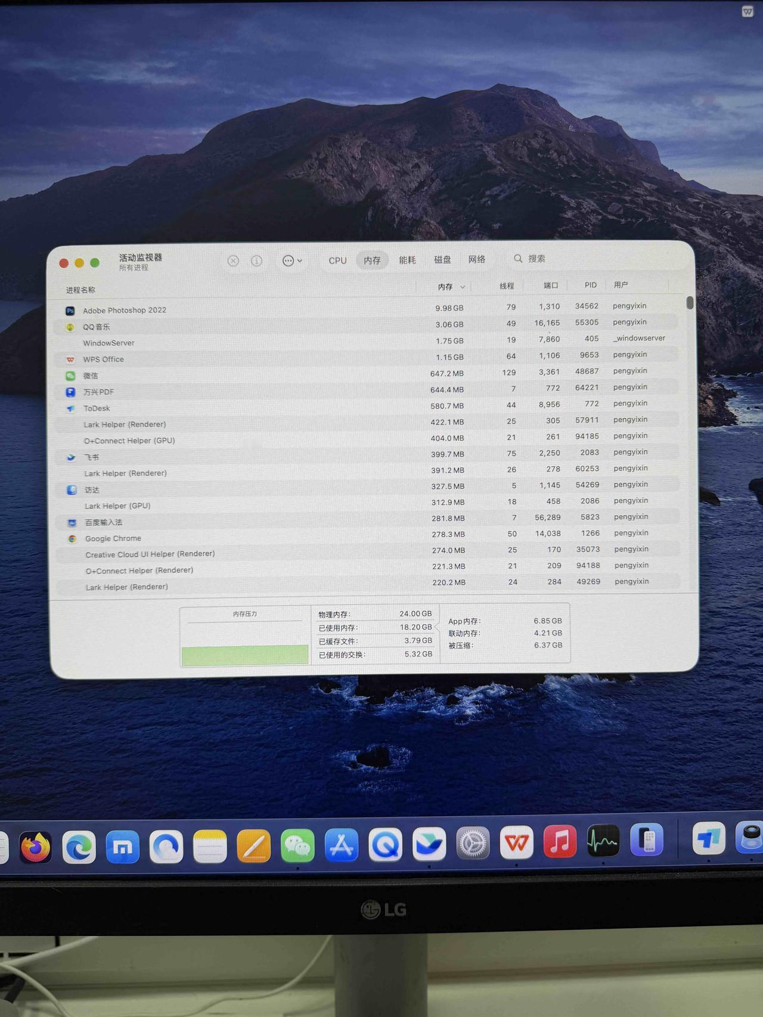Viewport: 763px width, 1017px height.
Task: Open System Preferences gear in dock
Action: click(x=473, y=844)
